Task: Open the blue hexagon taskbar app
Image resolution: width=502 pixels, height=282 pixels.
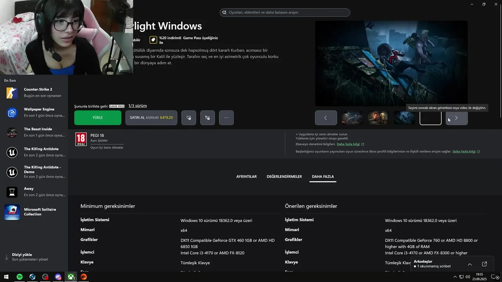Action: (33, 277)
